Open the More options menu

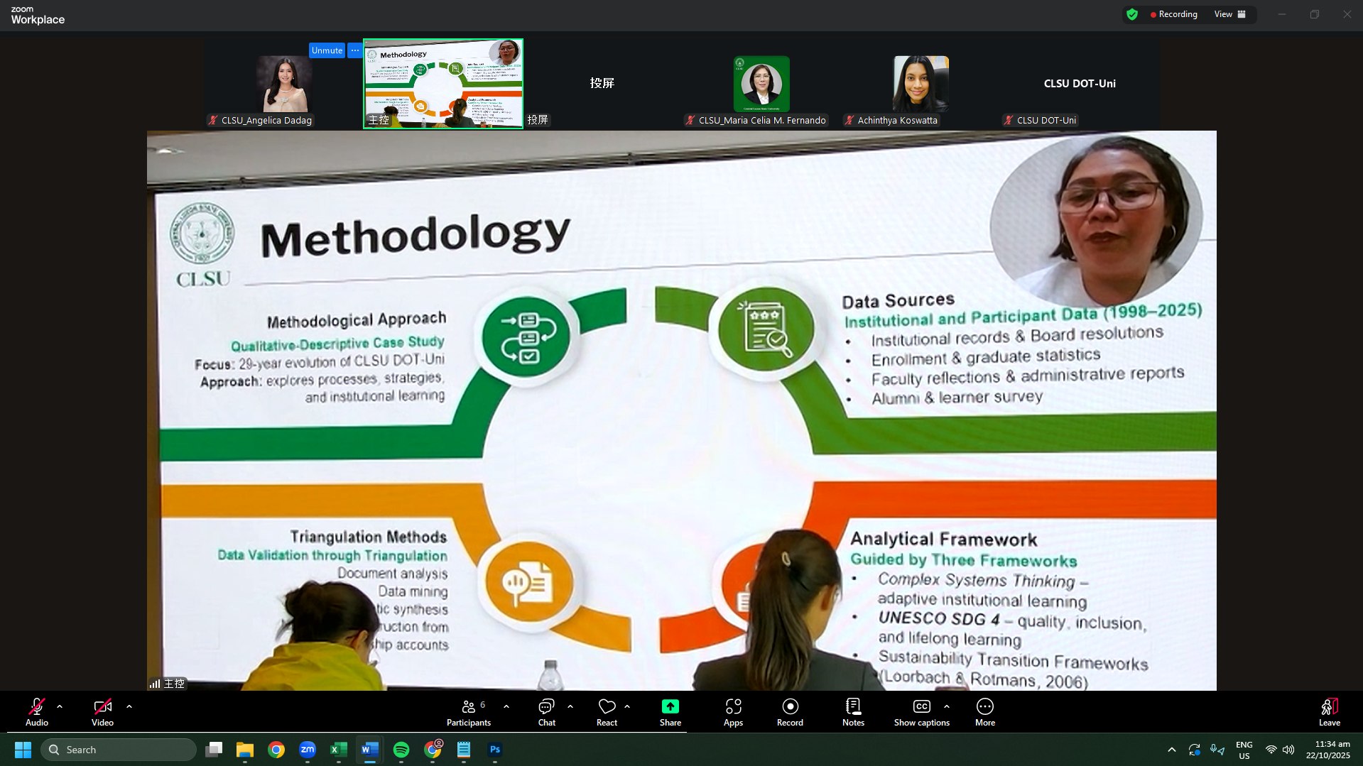(984, 712)
